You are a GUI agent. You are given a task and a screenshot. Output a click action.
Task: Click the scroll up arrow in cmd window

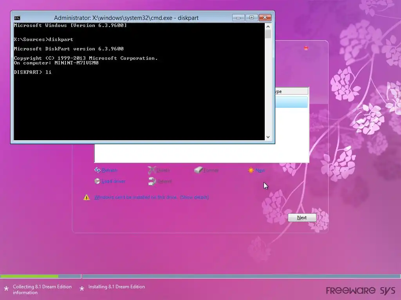pyautogui.click(x=268, y=27)
